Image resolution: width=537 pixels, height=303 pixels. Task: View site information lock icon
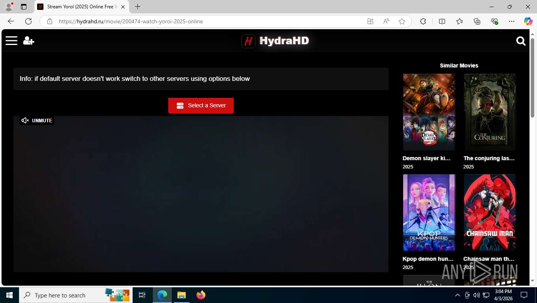point(50,21)
